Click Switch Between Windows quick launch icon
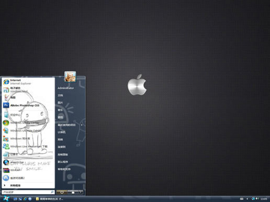 click(x=20, y=199)
